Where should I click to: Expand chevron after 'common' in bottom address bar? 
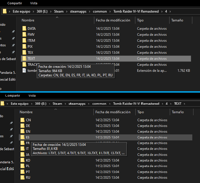click(x=110, y=104)
